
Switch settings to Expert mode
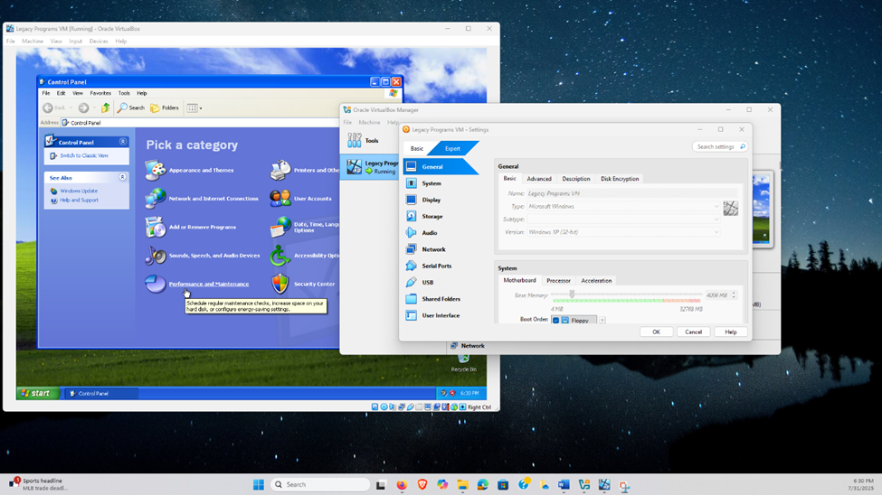[452, 149]
